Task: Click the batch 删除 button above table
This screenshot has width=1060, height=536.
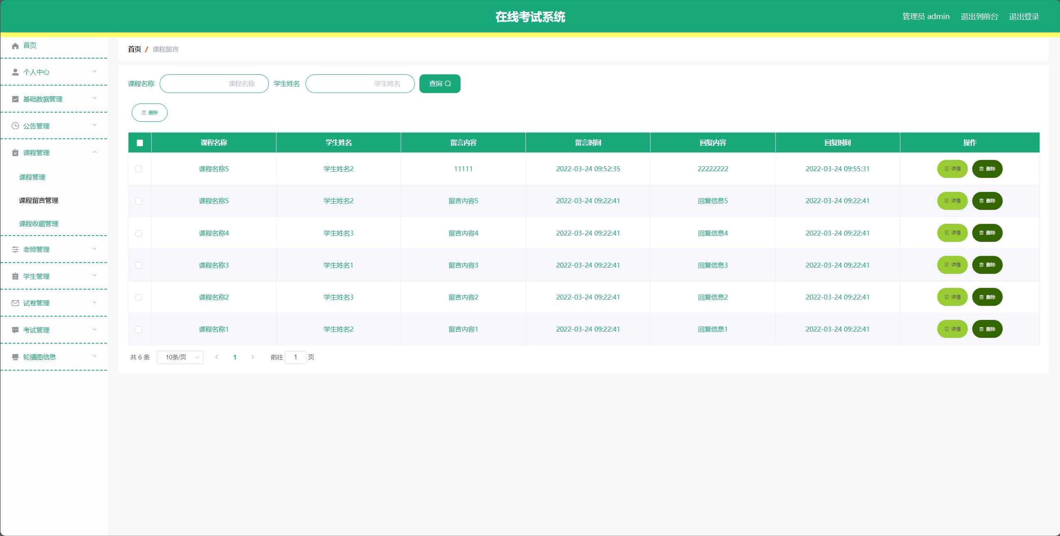Action: (150, 113)
